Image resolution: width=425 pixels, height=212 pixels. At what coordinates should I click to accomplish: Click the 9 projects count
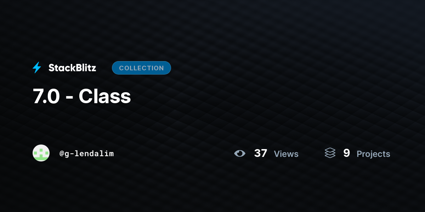point(347,153)
